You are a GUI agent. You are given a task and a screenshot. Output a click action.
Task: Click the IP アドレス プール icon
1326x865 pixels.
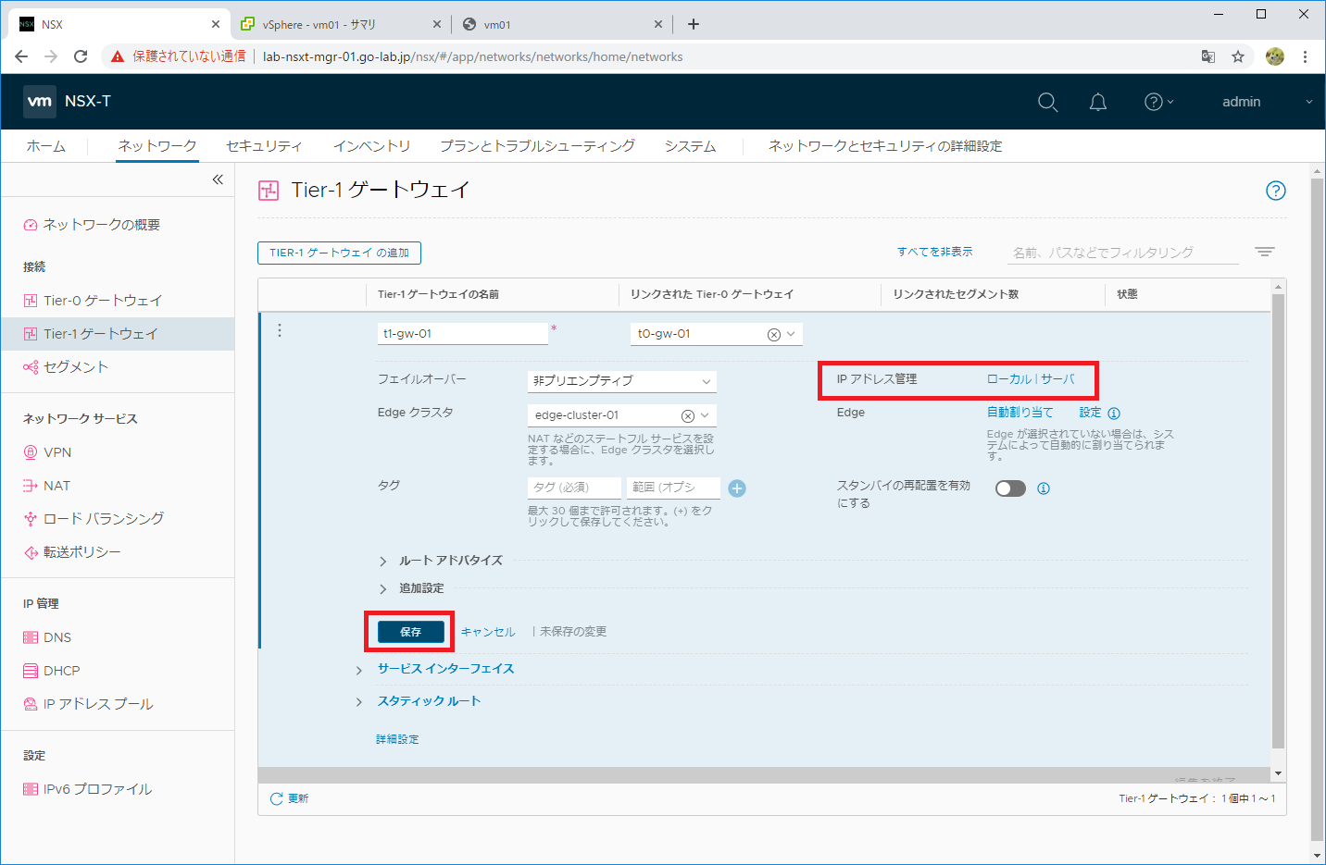[x=31, y=704]
